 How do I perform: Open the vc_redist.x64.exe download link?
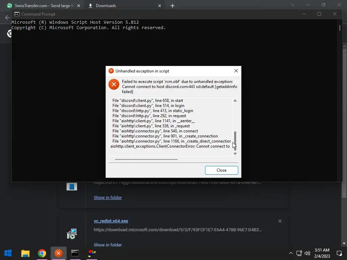coord(111,221)
